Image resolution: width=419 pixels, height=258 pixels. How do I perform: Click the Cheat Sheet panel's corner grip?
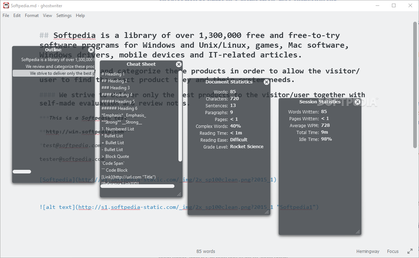click(179, 194)
